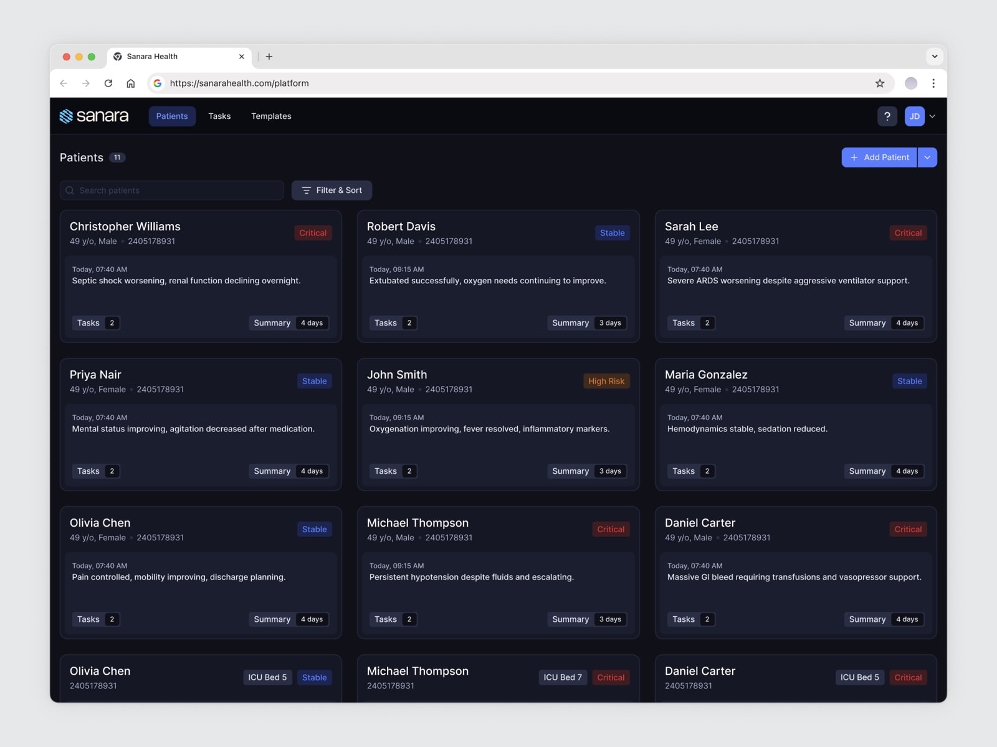Open Sarah Lee patient name

[692, 227]
